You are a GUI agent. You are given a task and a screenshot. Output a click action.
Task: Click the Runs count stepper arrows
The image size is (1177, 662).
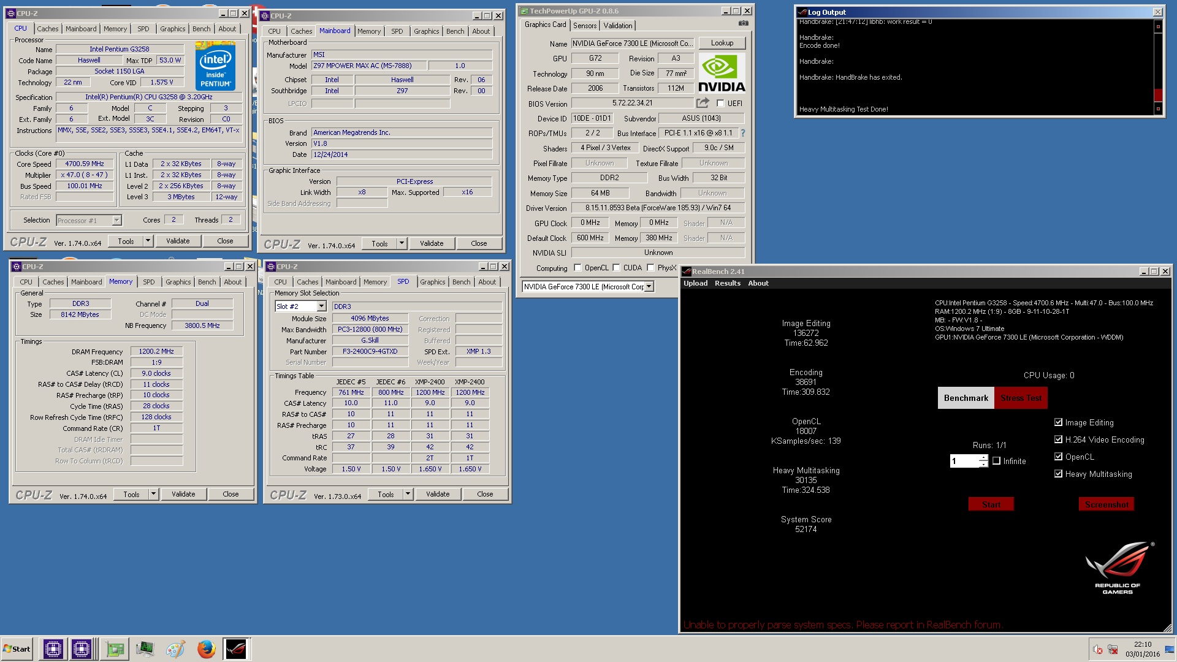983,461
